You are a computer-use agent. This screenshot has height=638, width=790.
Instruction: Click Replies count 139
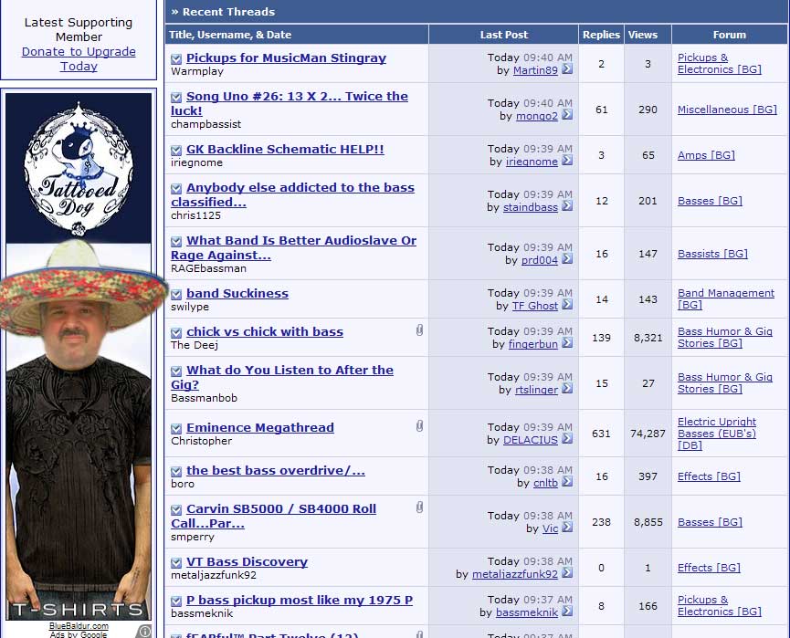pyautogui.click(x=601, y=338)
